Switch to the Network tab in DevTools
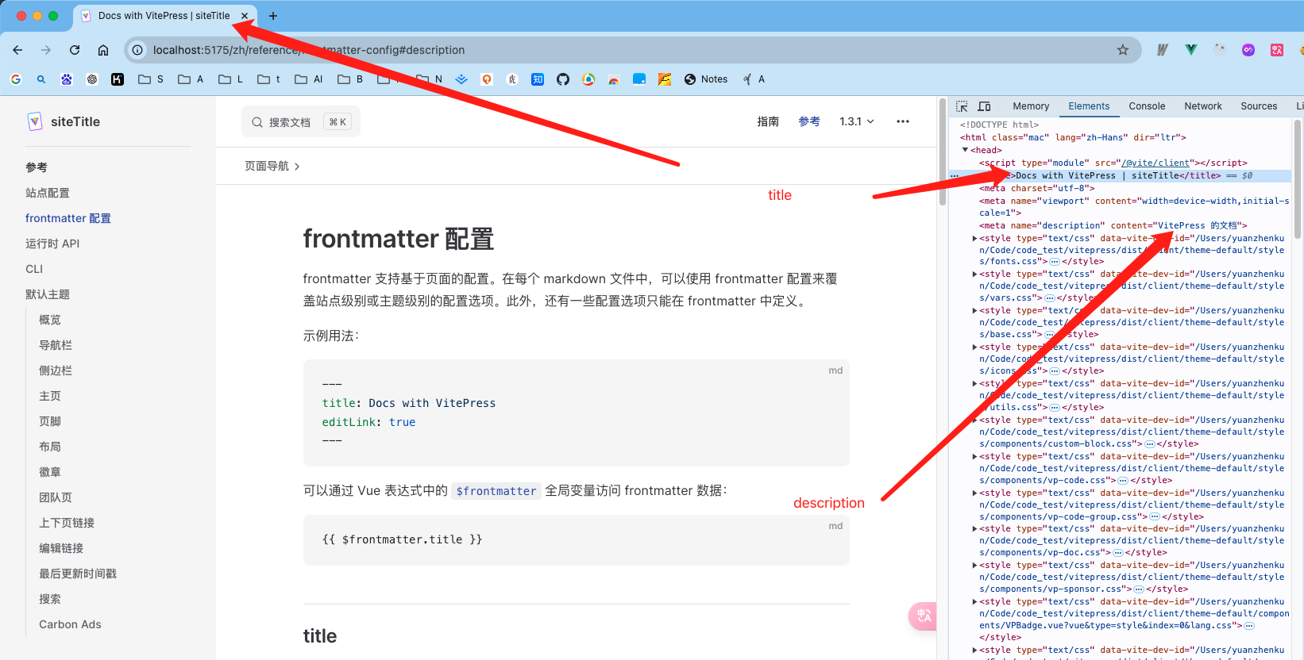Screen dimensions: 1304x660 [1202, 106]
